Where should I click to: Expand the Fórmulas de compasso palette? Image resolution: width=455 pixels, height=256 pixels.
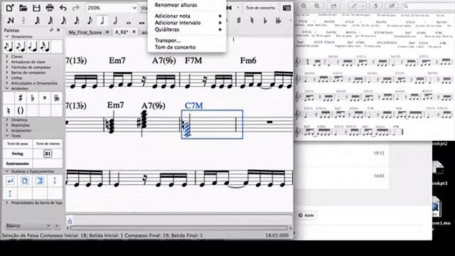7,67
